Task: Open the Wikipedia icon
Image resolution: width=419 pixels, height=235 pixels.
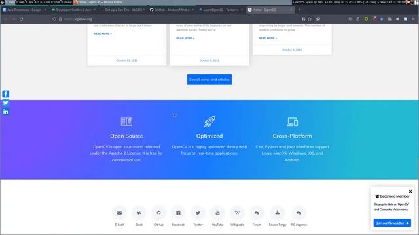Action: [237, 213]
